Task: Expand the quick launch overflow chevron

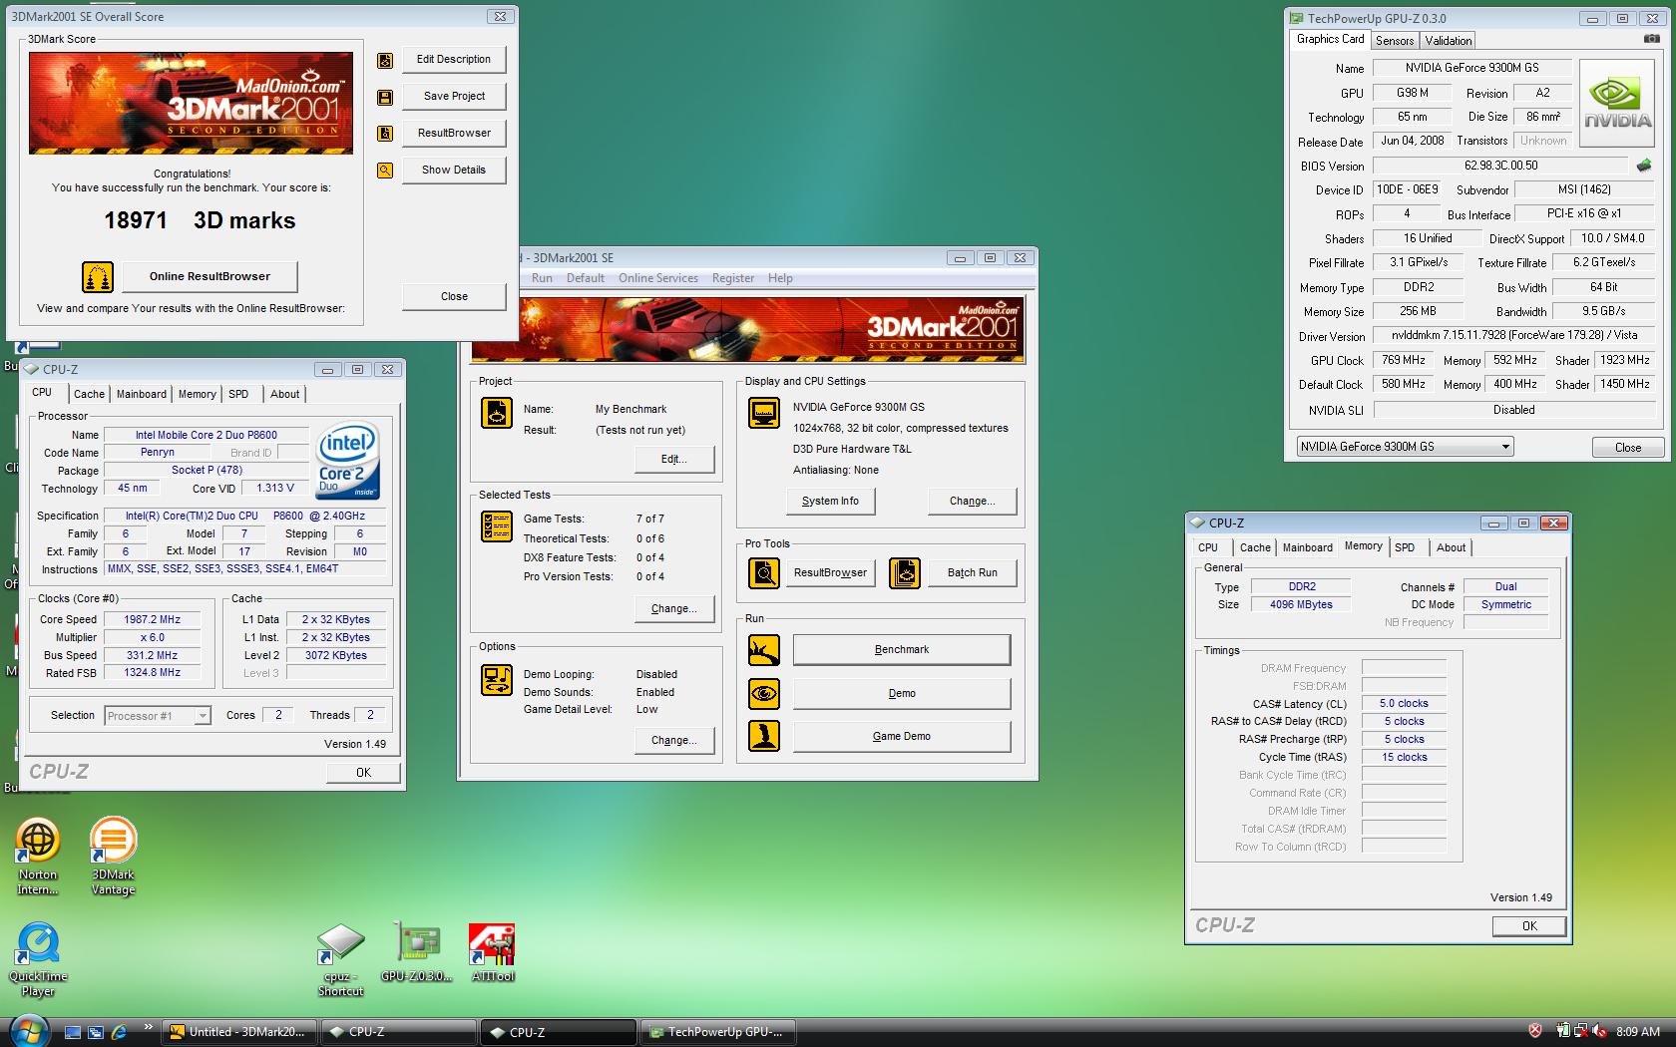Action: (148, 1026)
